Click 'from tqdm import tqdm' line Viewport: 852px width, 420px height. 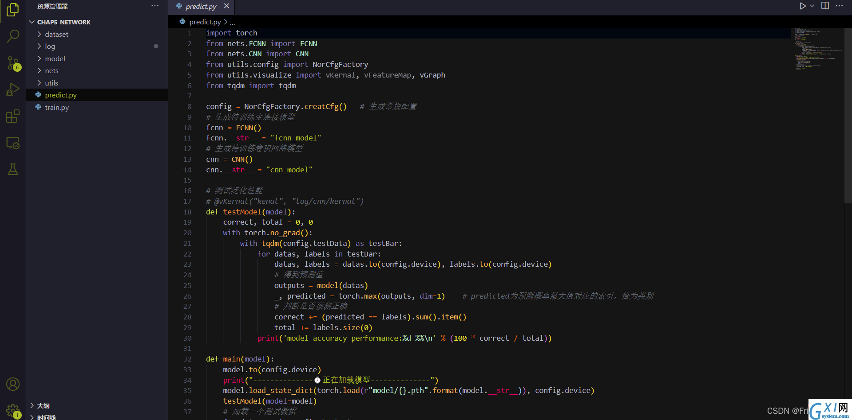point(251,86)
